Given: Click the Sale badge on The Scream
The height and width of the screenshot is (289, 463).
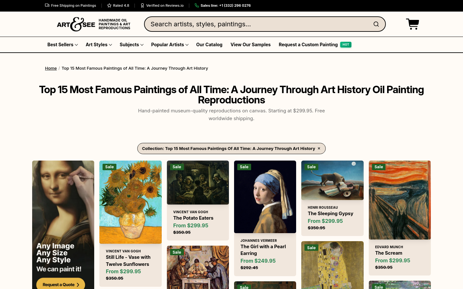Looking at the screenshot, I should (379, 167).
